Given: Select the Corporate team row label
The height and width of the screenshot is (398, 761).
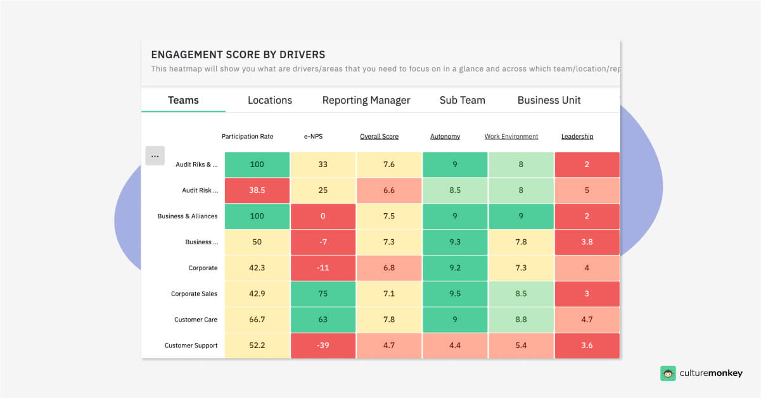Looking at the screenshot, I should pos(203,268).
